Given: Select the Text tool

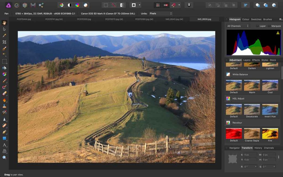Looking at the screenshot, I should pyautogui.click(x=4, y=145).
